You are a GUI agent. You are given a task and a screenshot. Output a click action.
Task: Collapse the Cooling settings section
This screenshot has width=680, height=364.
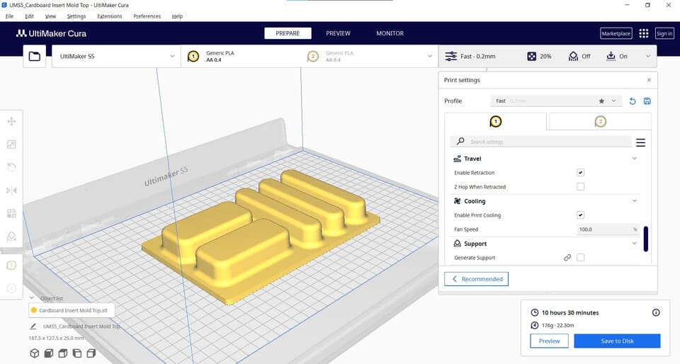635,201
